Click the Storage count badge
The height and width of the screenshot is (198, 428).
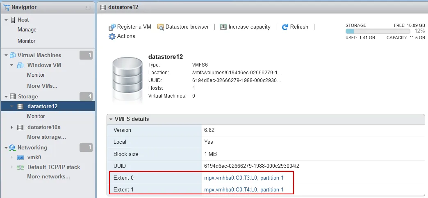(x=86, y=96)
